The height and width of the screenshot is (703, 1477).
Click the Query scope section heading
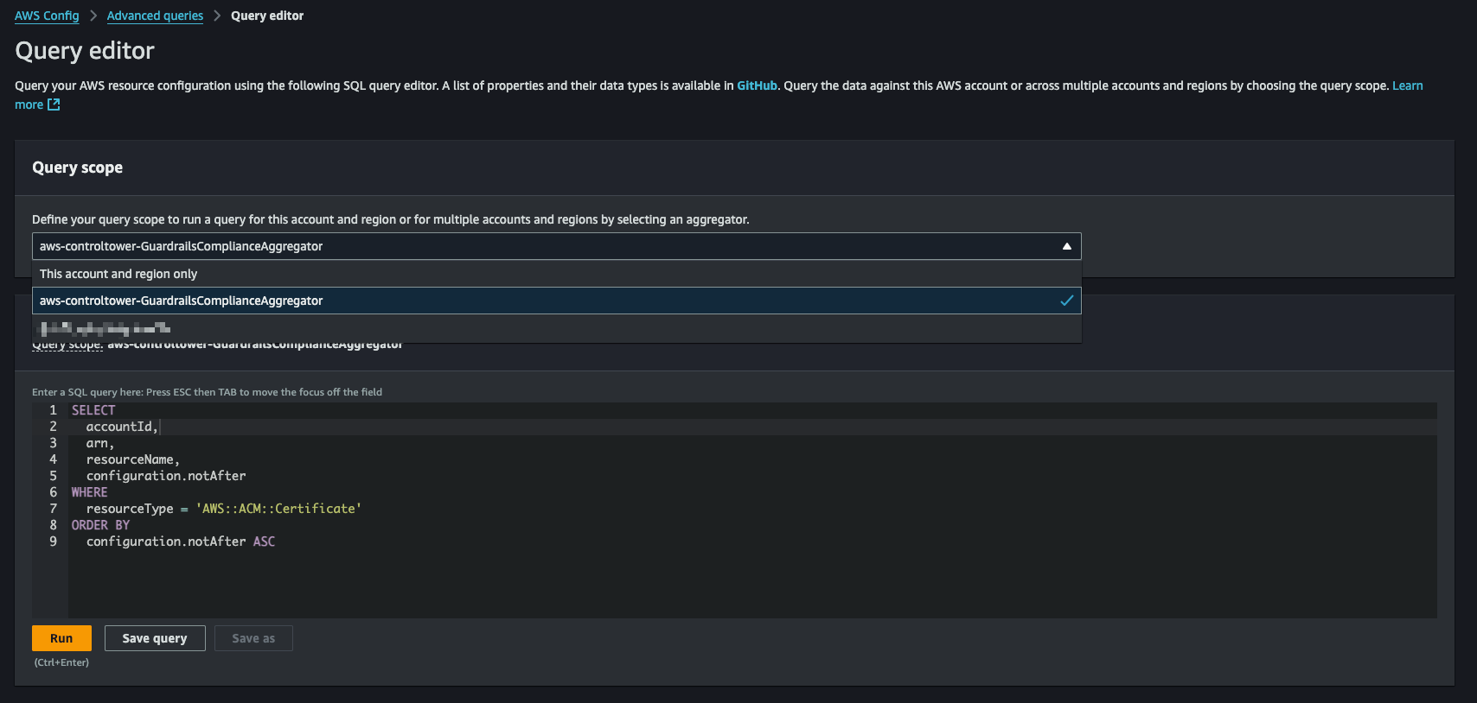pos(77,168)
